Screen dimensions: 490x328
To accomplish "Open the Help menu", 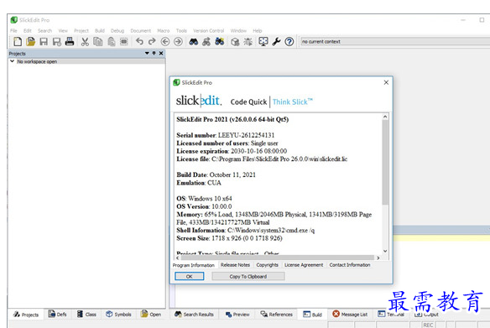I will (258, 30).
